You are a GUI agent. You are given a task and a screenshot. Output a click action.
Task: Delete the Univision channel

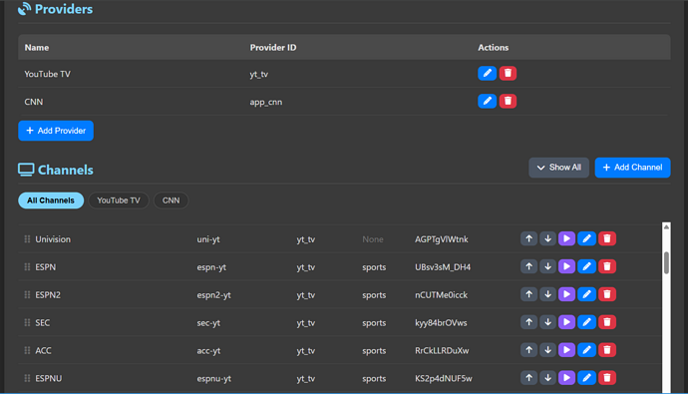coord(607,238)
